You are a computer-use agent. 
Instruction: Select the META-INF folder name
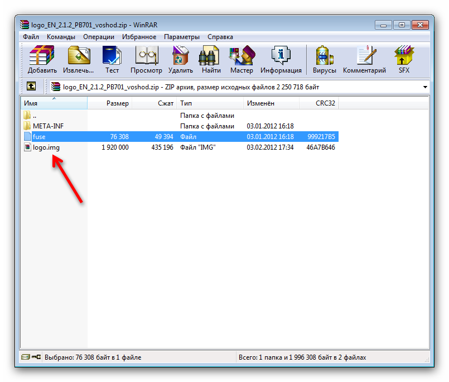click(48, 126)
